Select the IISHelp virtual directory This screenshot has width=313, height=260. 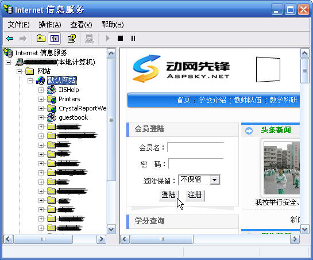point(69,90)
